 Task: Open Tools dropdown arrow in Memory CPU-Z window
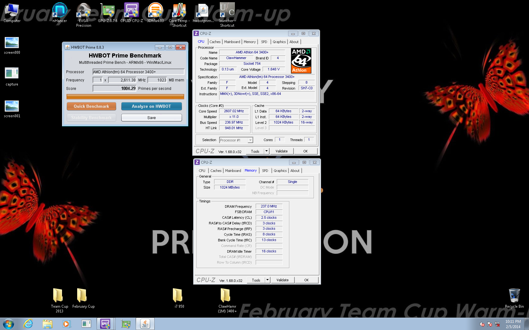267,280
